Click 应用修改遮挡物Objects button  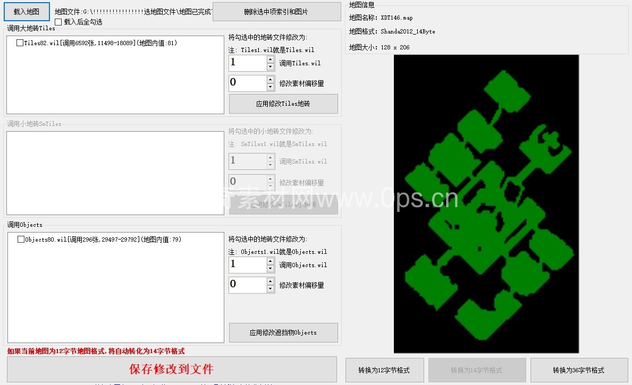coord(283,332)
